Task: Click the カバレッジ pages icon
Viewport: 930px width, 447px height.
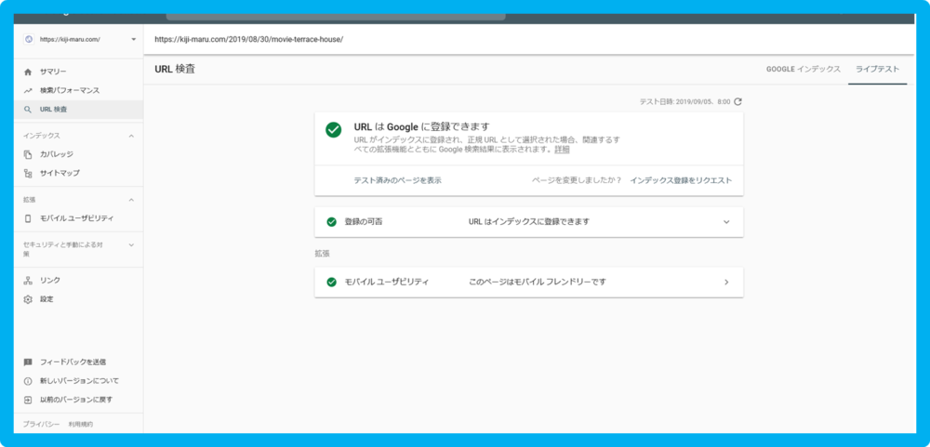Action: [x=27, y=154]
